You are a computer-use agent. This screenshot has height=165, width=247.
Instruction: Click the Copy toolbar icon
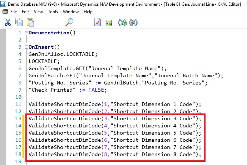19,22
